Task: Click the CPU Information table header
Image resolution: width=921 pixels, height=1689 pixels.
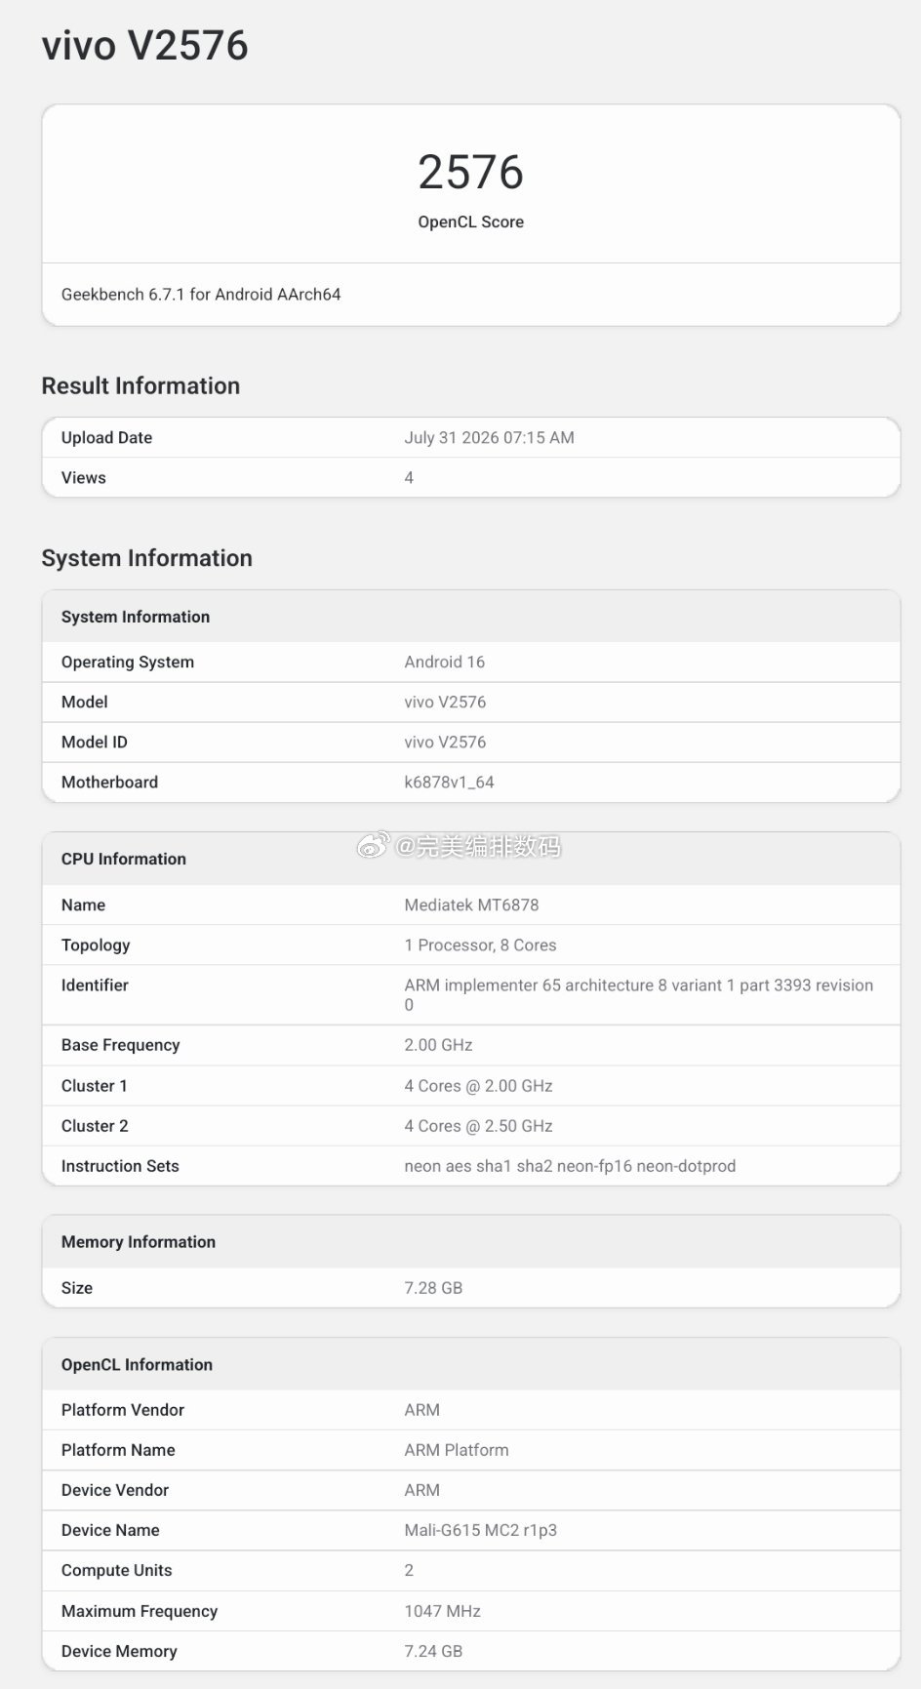Action: 124,859
